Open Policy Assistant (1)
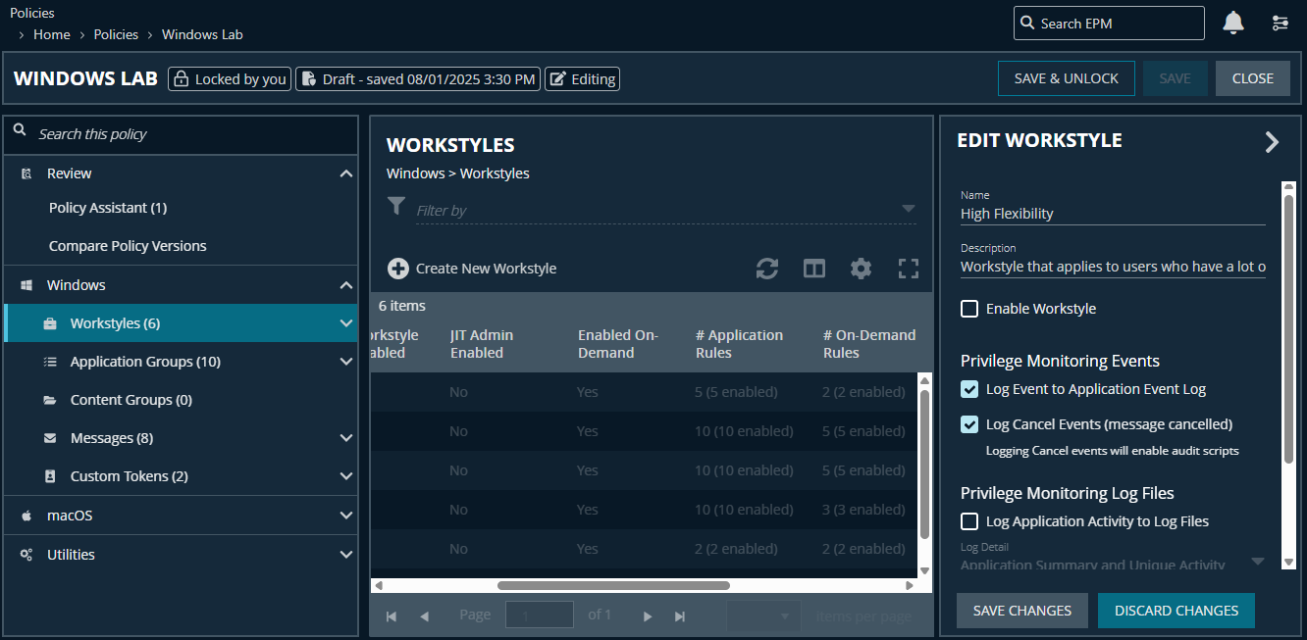This screenshot has width=1307, height=640. [108, 208]
